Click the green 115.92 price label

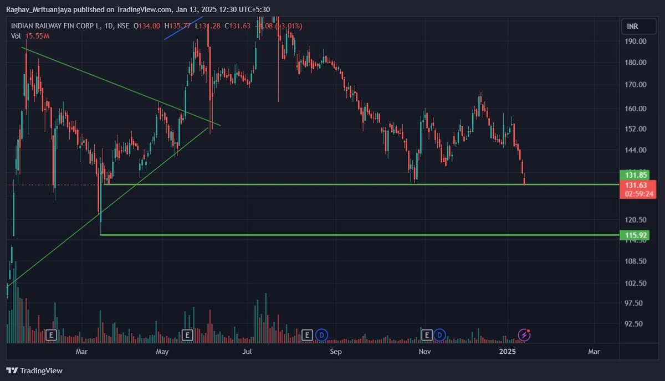(x=635, y=235)
